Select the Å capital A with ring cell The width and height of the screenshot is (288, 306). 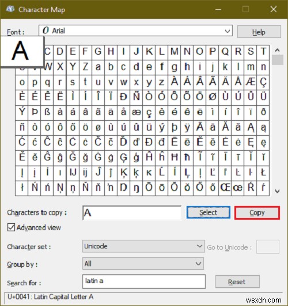pos(238,82)
